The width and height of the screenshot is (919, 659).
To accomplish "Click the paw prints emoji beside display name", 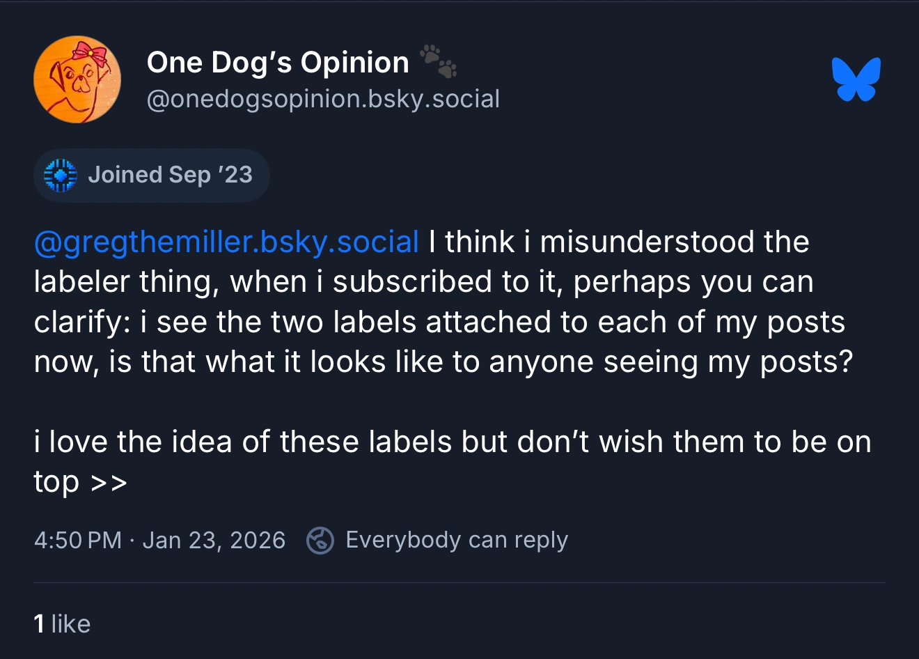I will point(439,61).
